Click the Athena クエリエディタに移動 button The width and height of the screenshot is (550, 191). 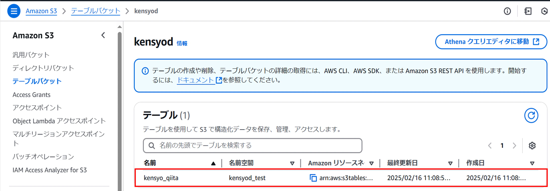491,42
